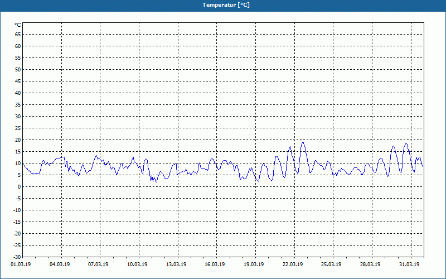Click the 'Temperatur [°C]' chart title
Viewport: 446px width, 279px height.
(226, 5)
